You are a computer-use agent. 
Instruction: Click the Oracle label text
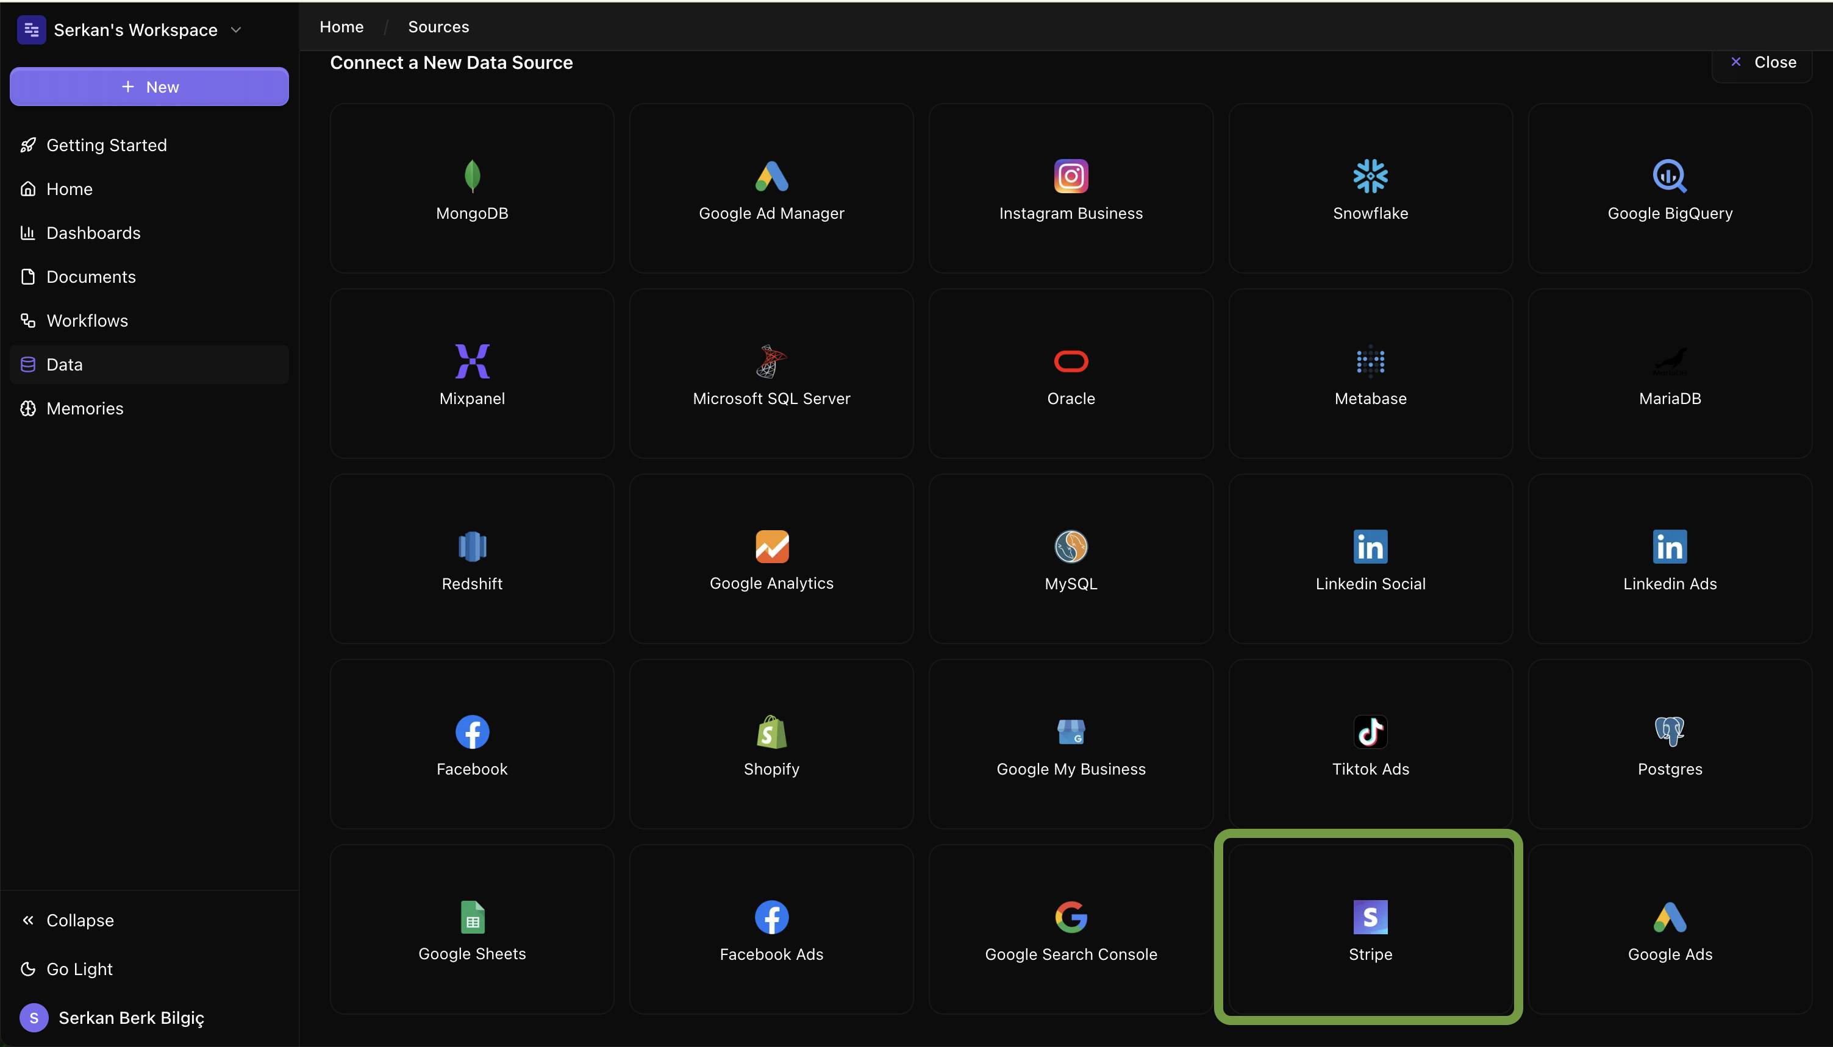click(x=1070, y=399)
